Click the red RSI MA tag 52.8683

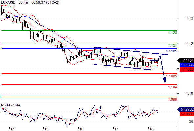click(187, 114)
